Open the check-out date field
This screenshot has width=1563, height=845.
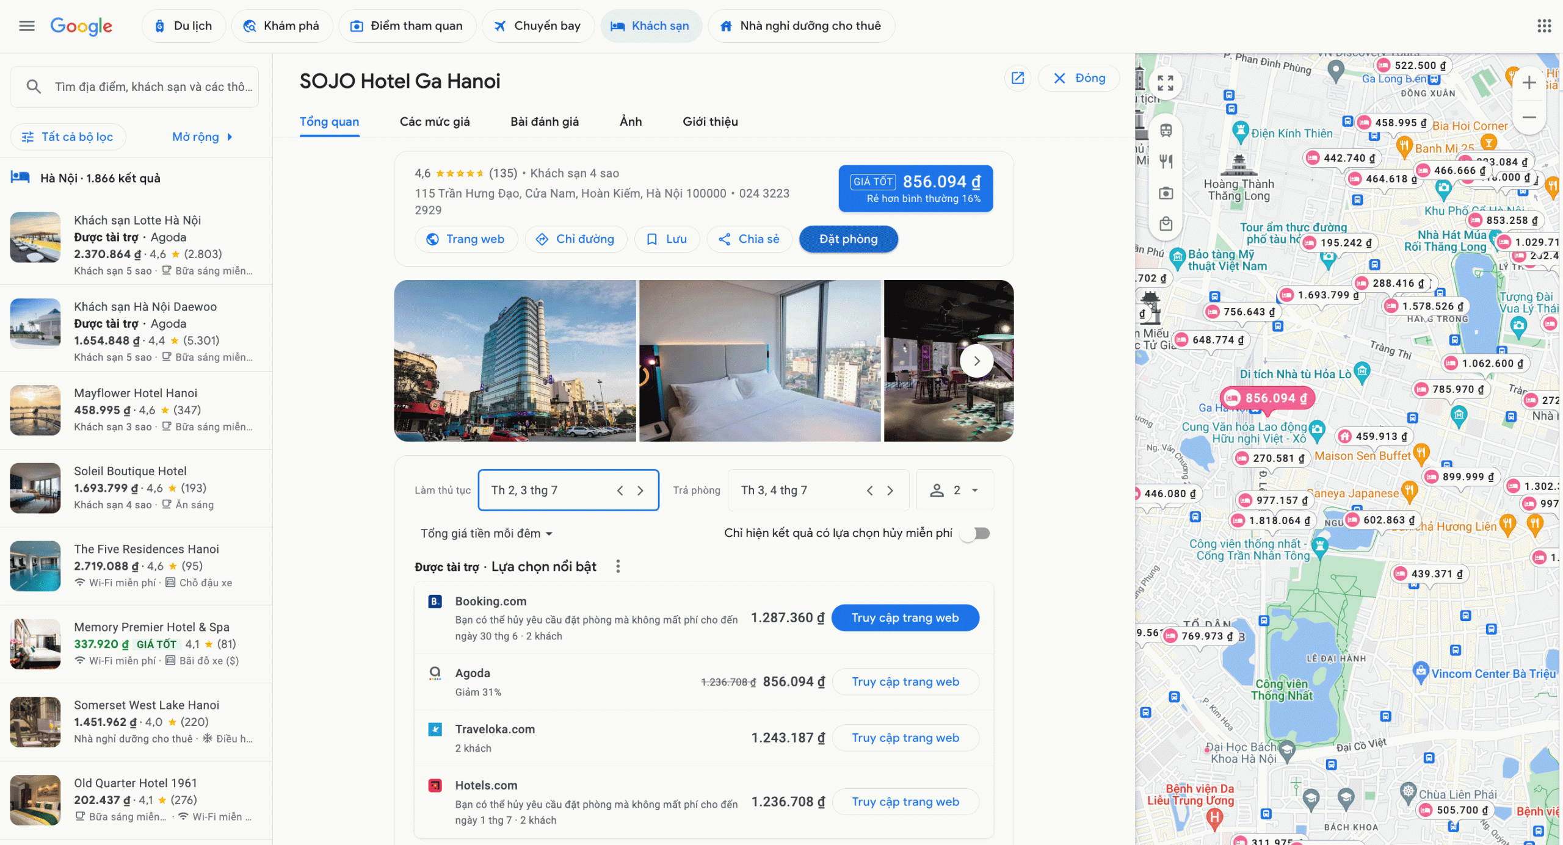click(x=818, y=491)
